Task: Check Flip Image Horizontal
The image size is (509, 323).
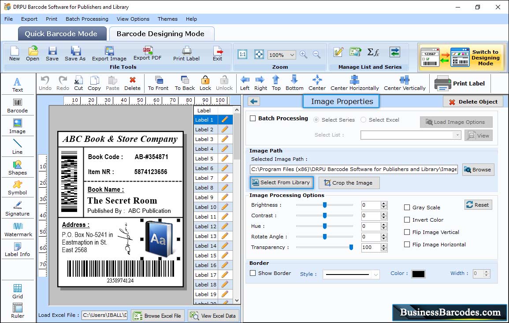Action: pos(407,245)
